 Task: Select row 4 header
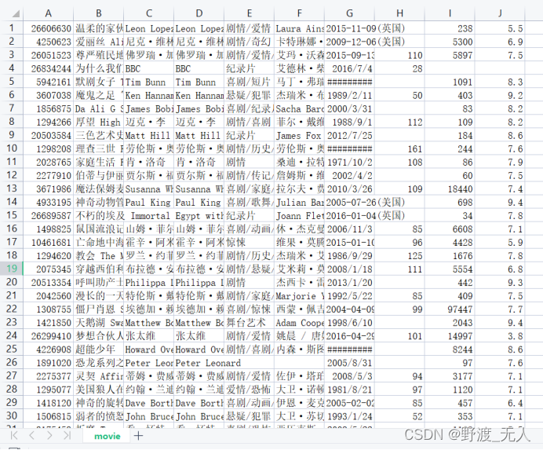click(x=12, y=68)
